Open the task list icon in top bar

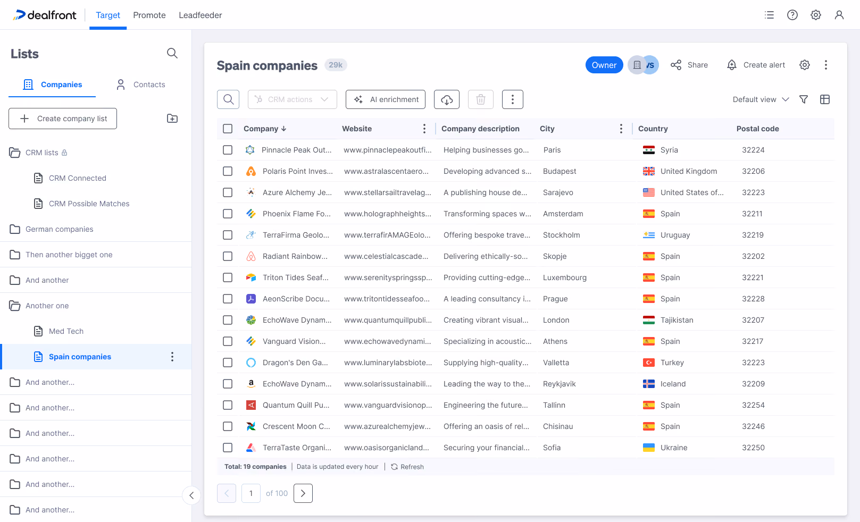pos(769,15)
